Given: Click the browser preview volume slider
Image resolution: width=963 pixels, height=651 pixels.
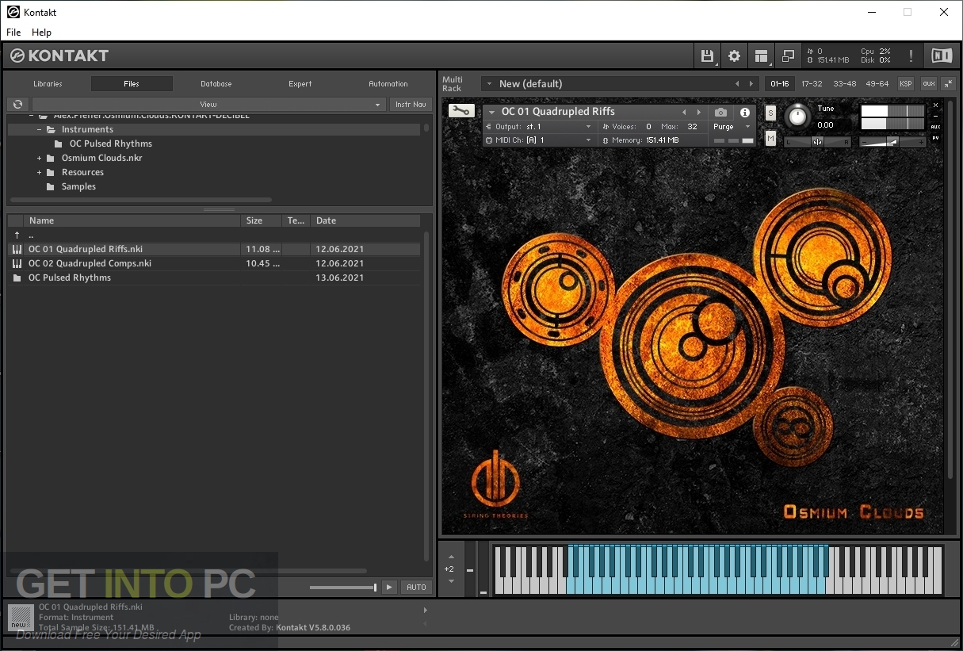Looking at the screenshot, I should click(343, 588).
